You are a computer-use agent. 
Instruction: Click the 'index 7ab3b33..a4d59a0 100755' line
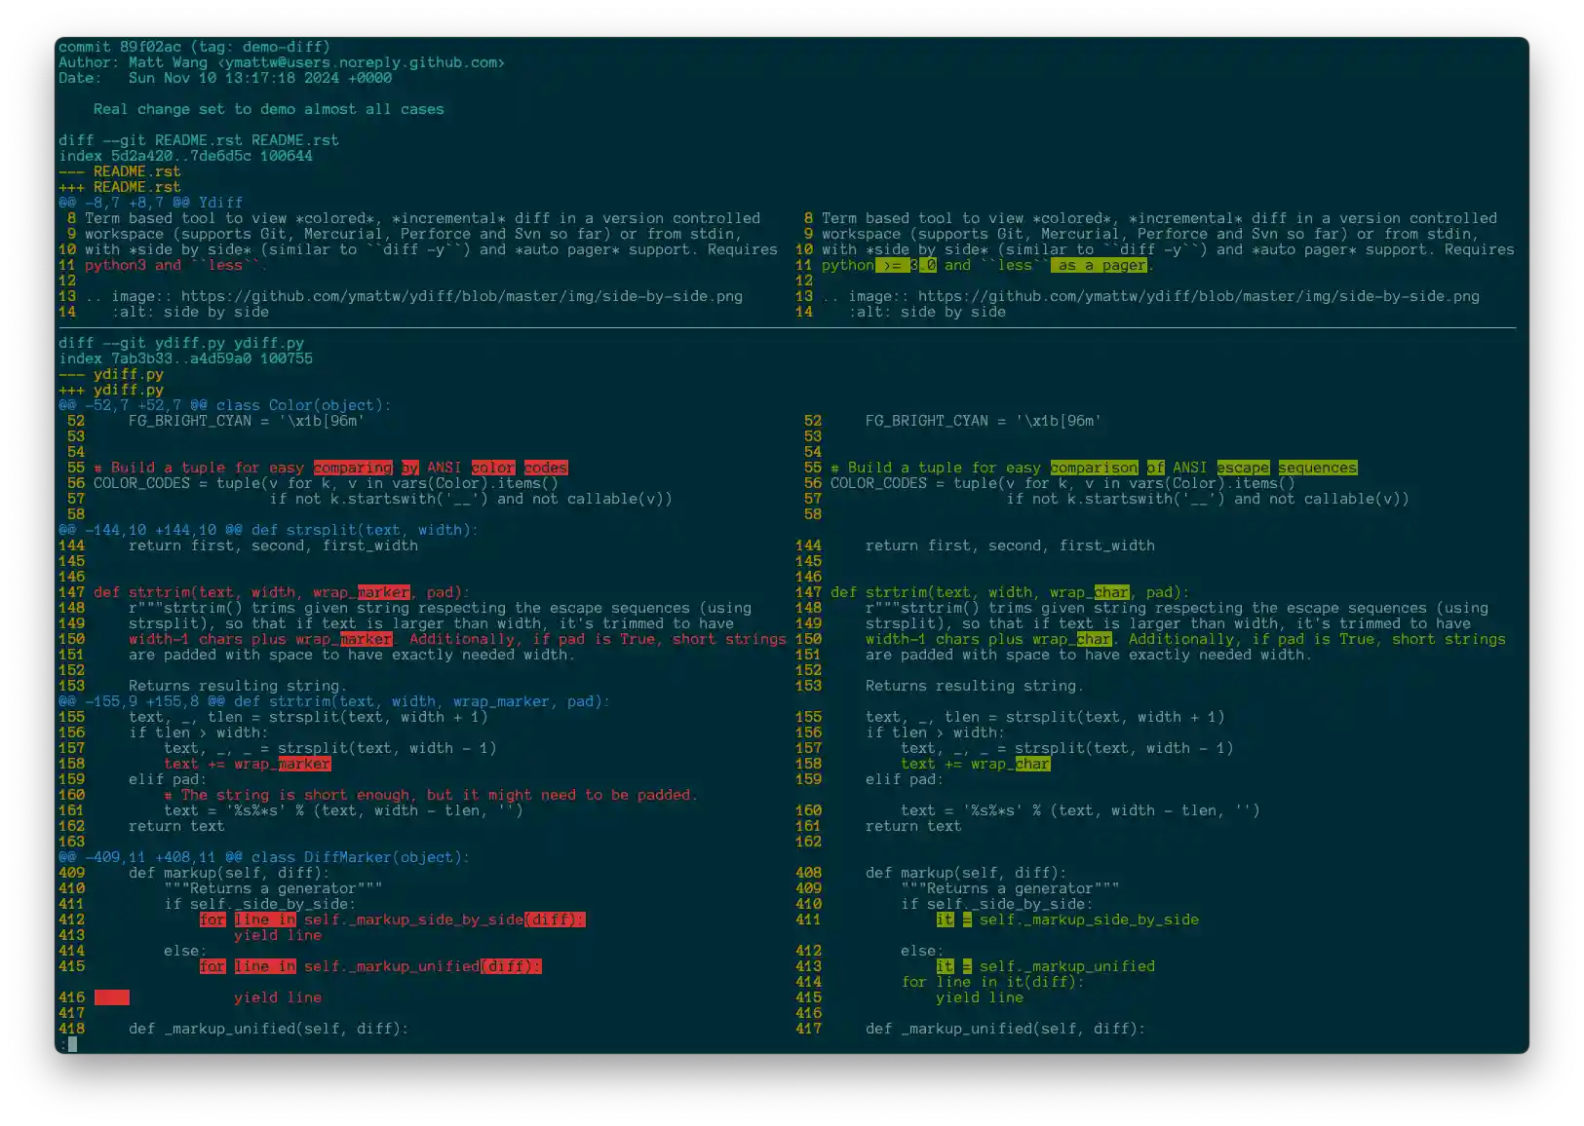[x=185, y=358]
